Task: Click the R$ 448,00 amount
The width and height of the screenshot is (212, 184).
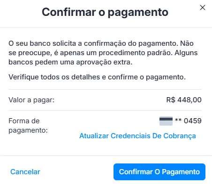Action: pyautogui.click(x=184, y=100)
